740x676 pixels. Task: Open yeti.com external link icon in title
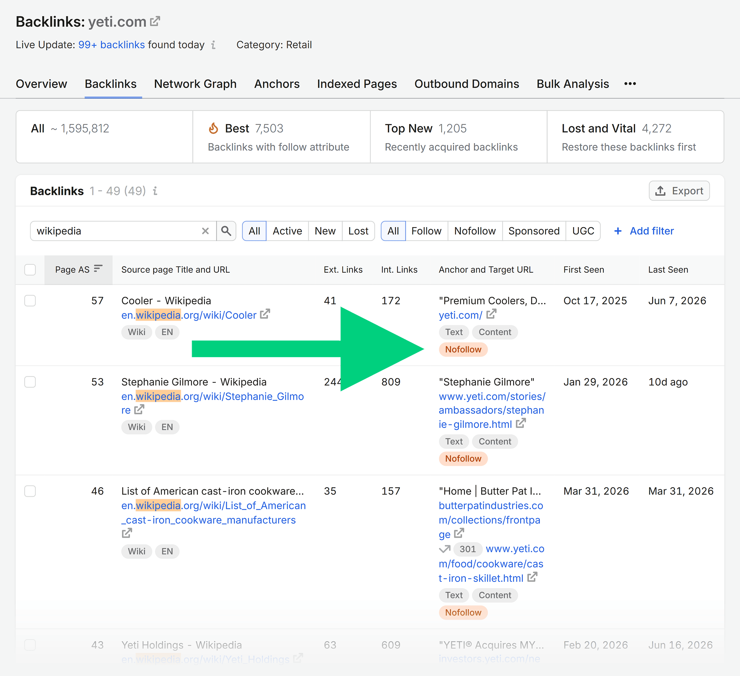pyautogui.click(x=155, y=21)
